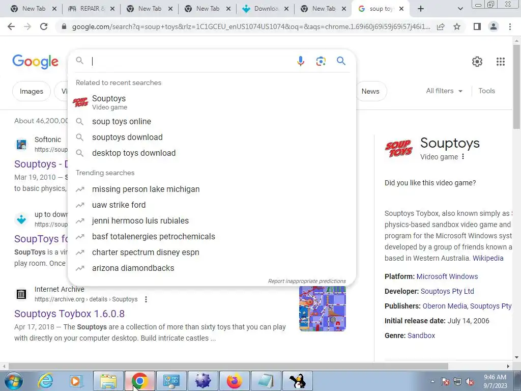This screenshot has width=521, height=391.
Task: Go forward with the browser forward arrow
Action: tap(27, 26)
